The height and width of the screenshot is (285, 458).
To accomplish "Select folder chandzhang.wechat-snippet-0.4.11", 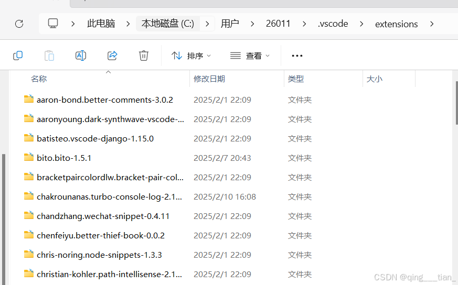I will tap(103, 216).
